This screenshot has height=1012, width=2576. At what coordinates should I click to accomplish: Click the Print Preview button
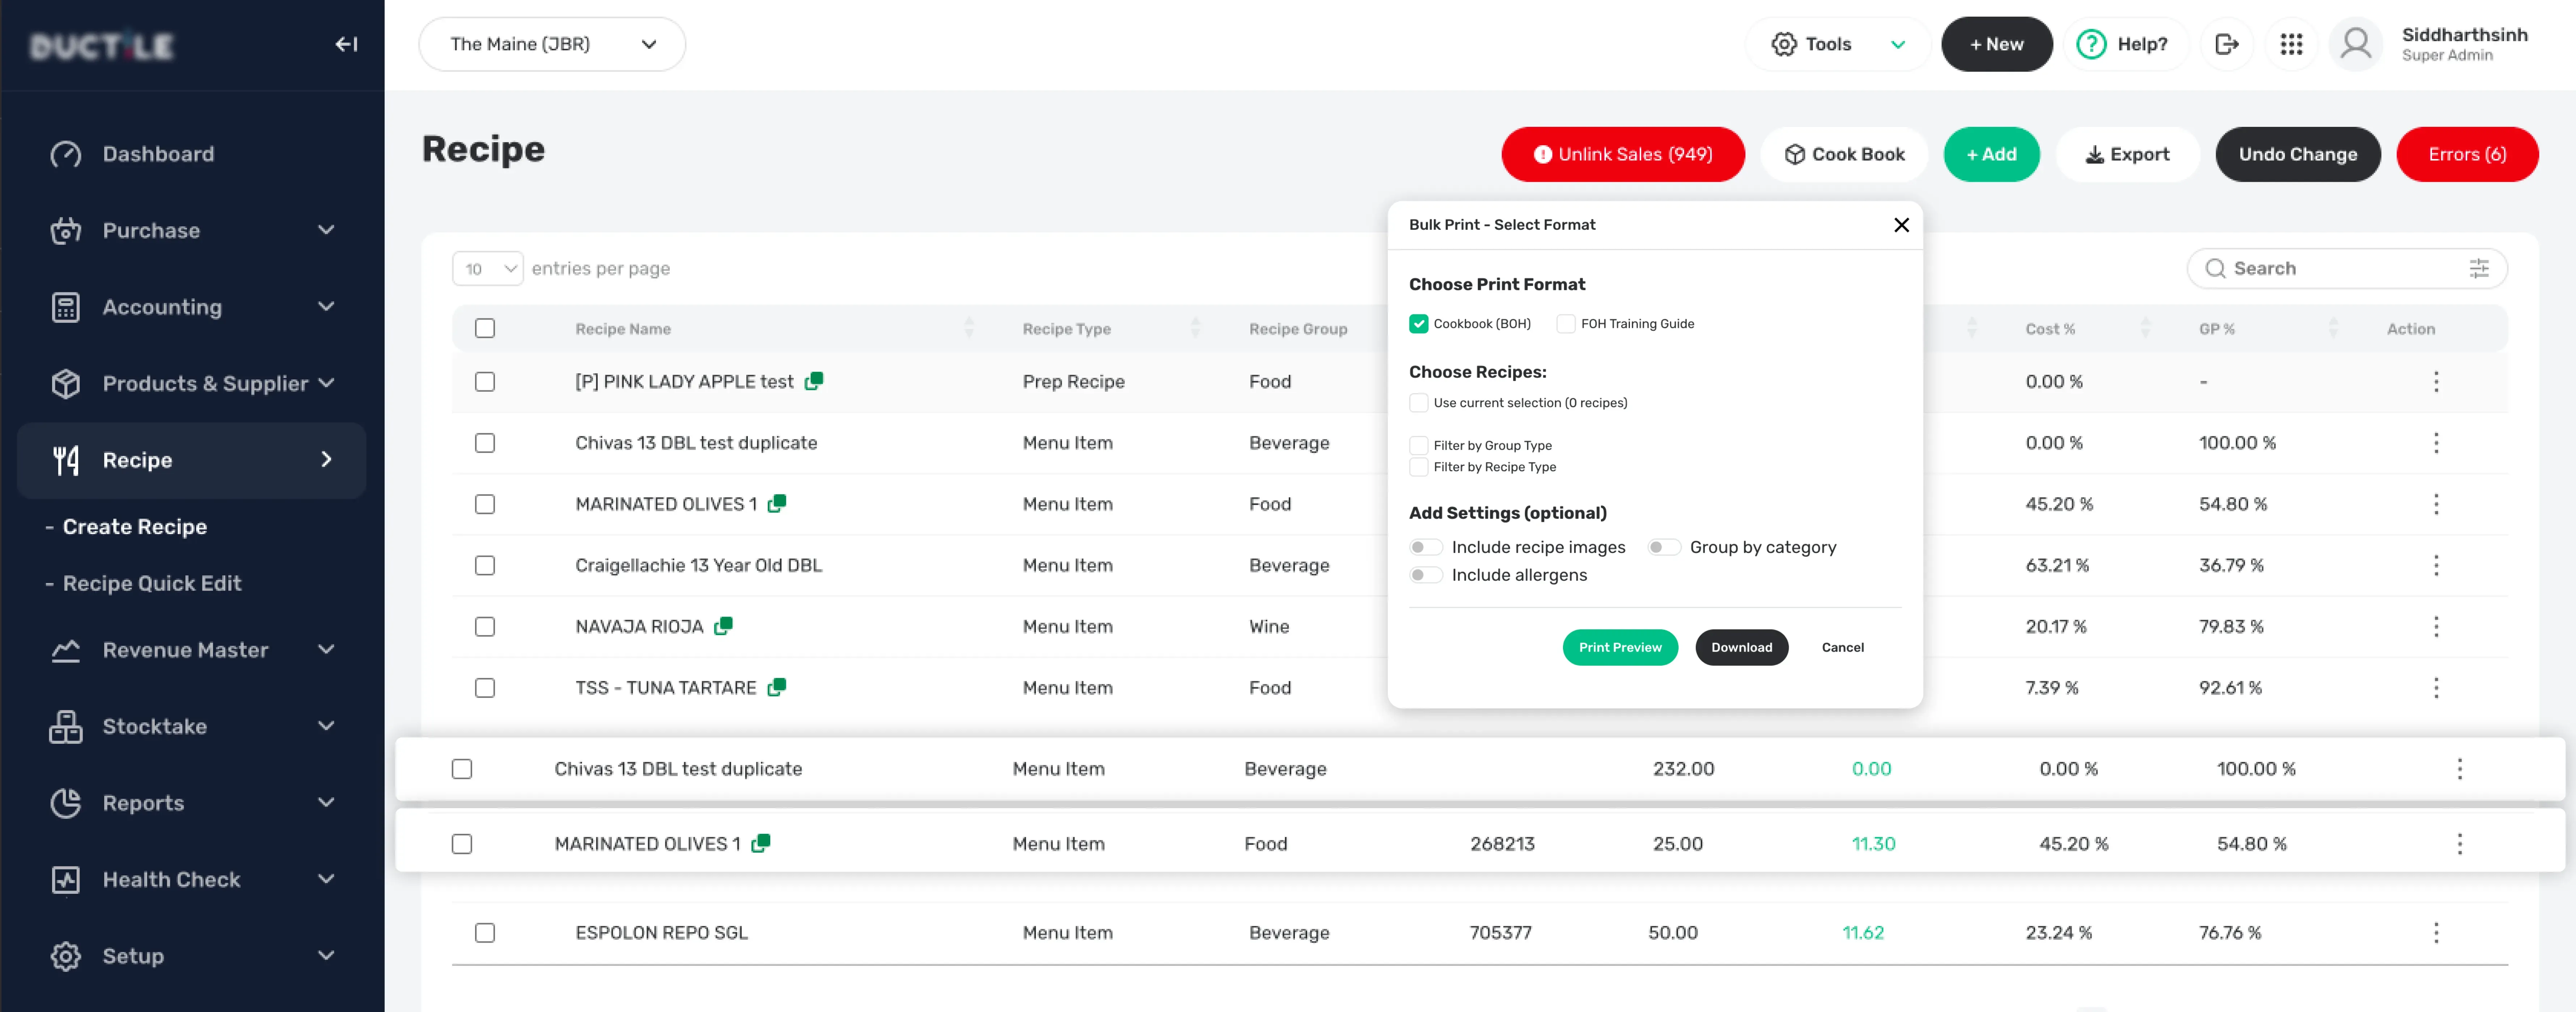click(1620, 647)
